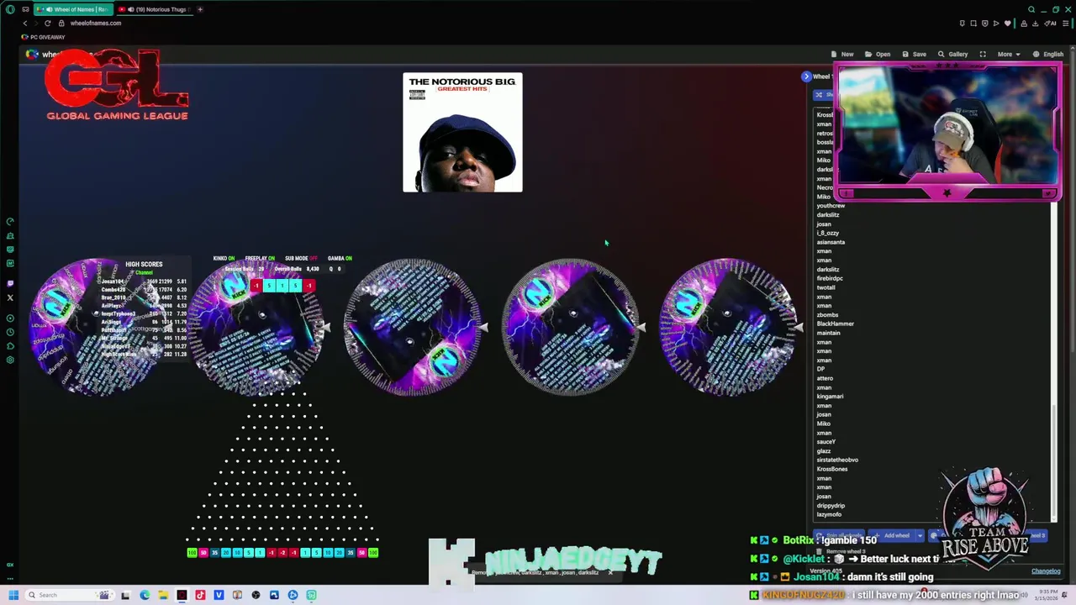The height and width of the screenshot is (605, 1076).
Task: Click The Notorious B.I.G. album cover
Action: click(462, 132)
